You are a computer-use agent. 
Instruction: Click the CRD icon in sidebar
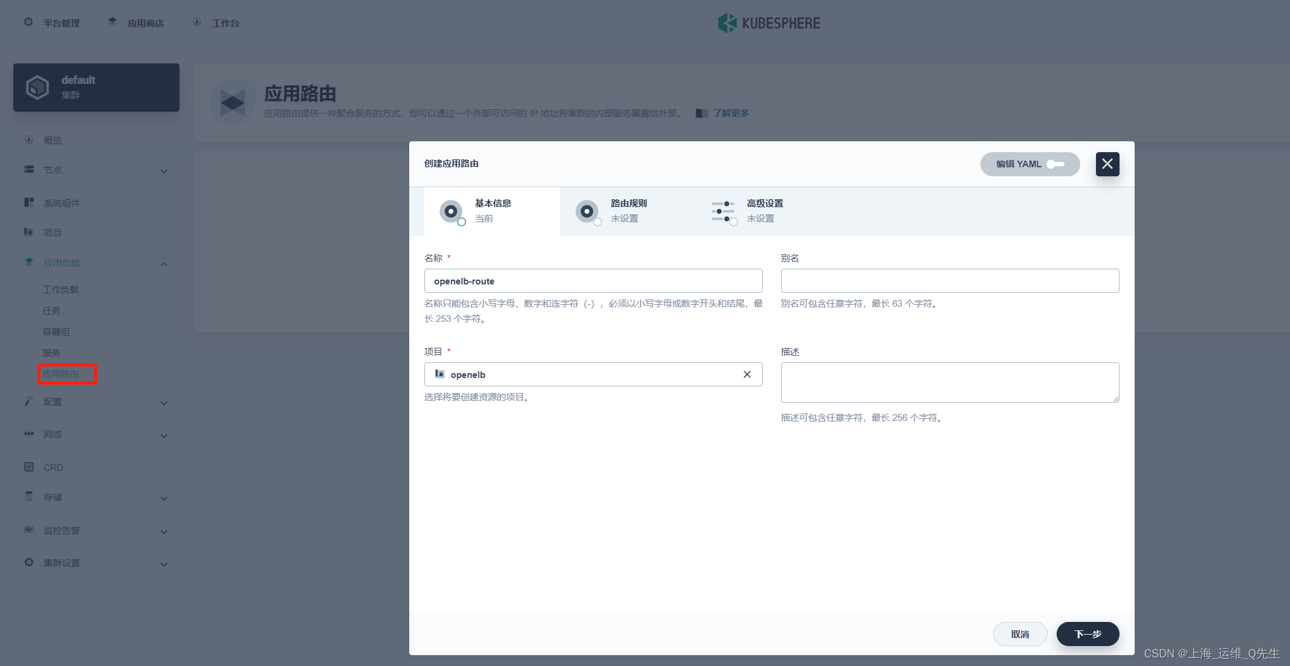pyautogui.click(x=29, y=467)
